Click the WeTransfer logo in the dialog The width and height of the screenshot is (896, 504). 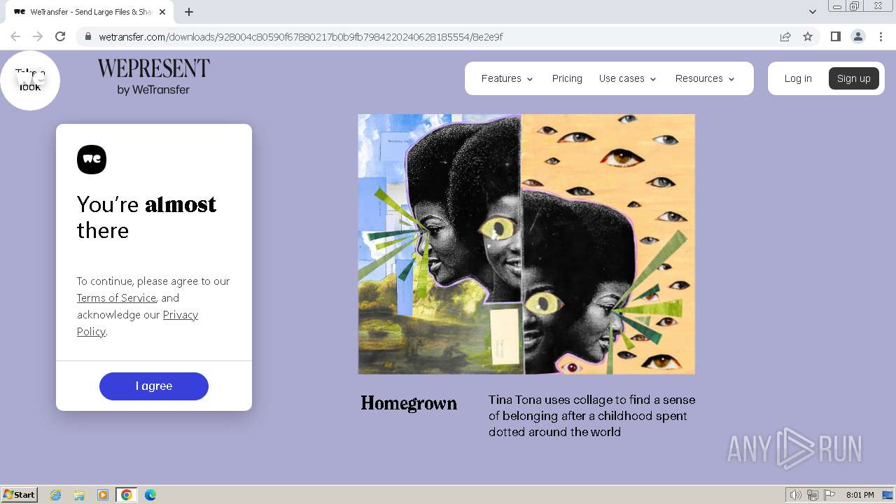pos(92,160)
